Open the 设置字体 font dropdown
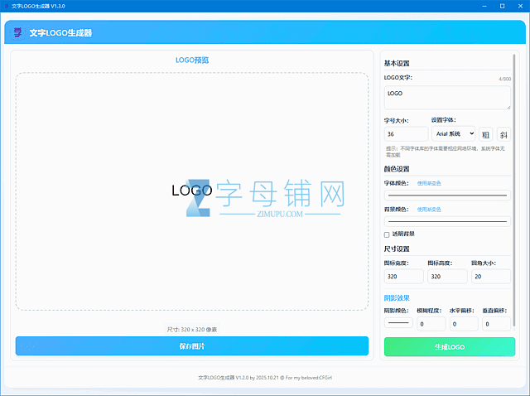This screenshot has height=396, width=530. (x=454, y=133)
